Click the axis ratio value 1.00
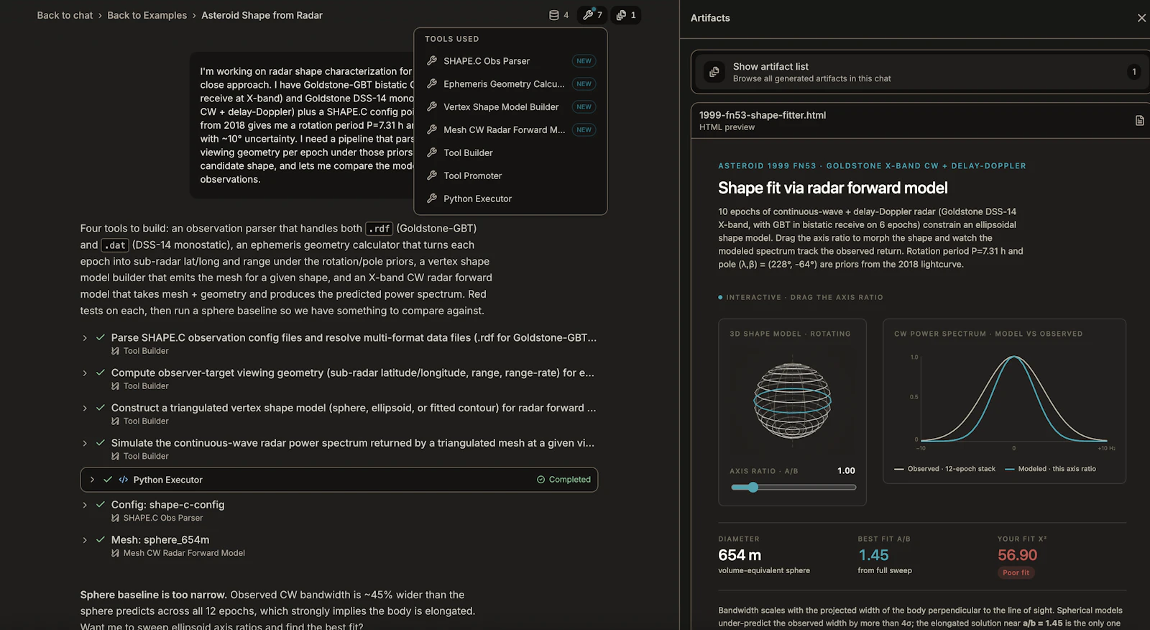The width and height of the screenshot is (1150, 630). (x=846, y=471)
